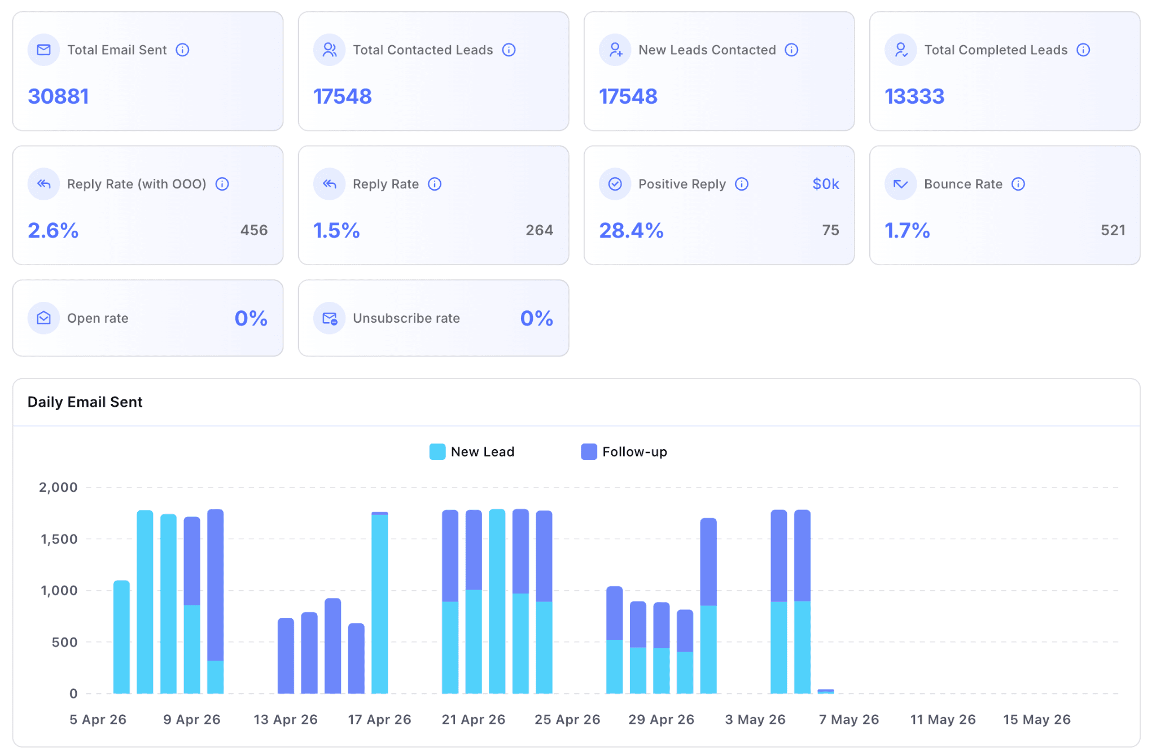Click info icon beside Total Contacted Leads
The image size is (1156, 756).
click(509, 50)
